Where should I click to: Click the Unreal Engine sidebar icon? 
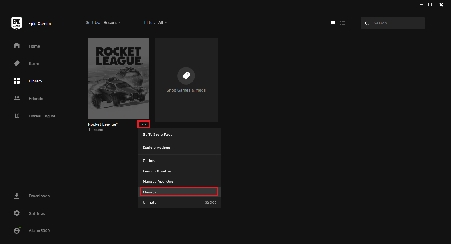click(17, 116)
